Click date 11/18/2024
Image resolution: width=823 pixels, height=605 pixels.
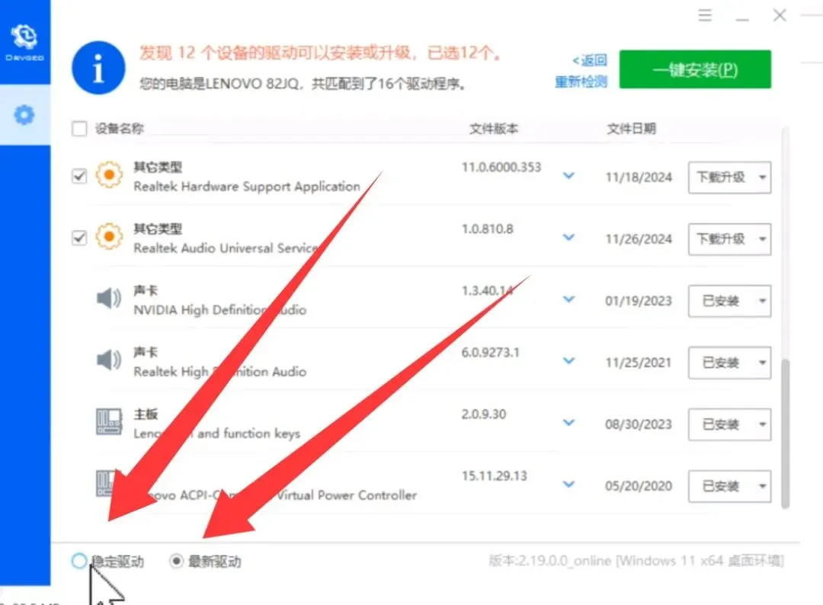[x=639, y=178]
